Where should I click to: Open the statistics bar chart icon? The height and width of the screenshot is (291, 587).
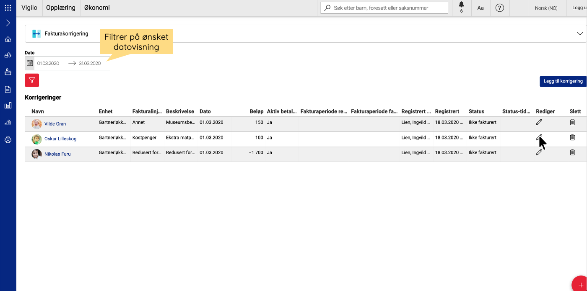click(x=8, y=106)
